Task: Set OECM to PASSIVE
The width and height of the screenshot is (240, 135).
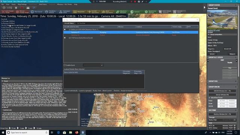Action: [x=232, y=106]
